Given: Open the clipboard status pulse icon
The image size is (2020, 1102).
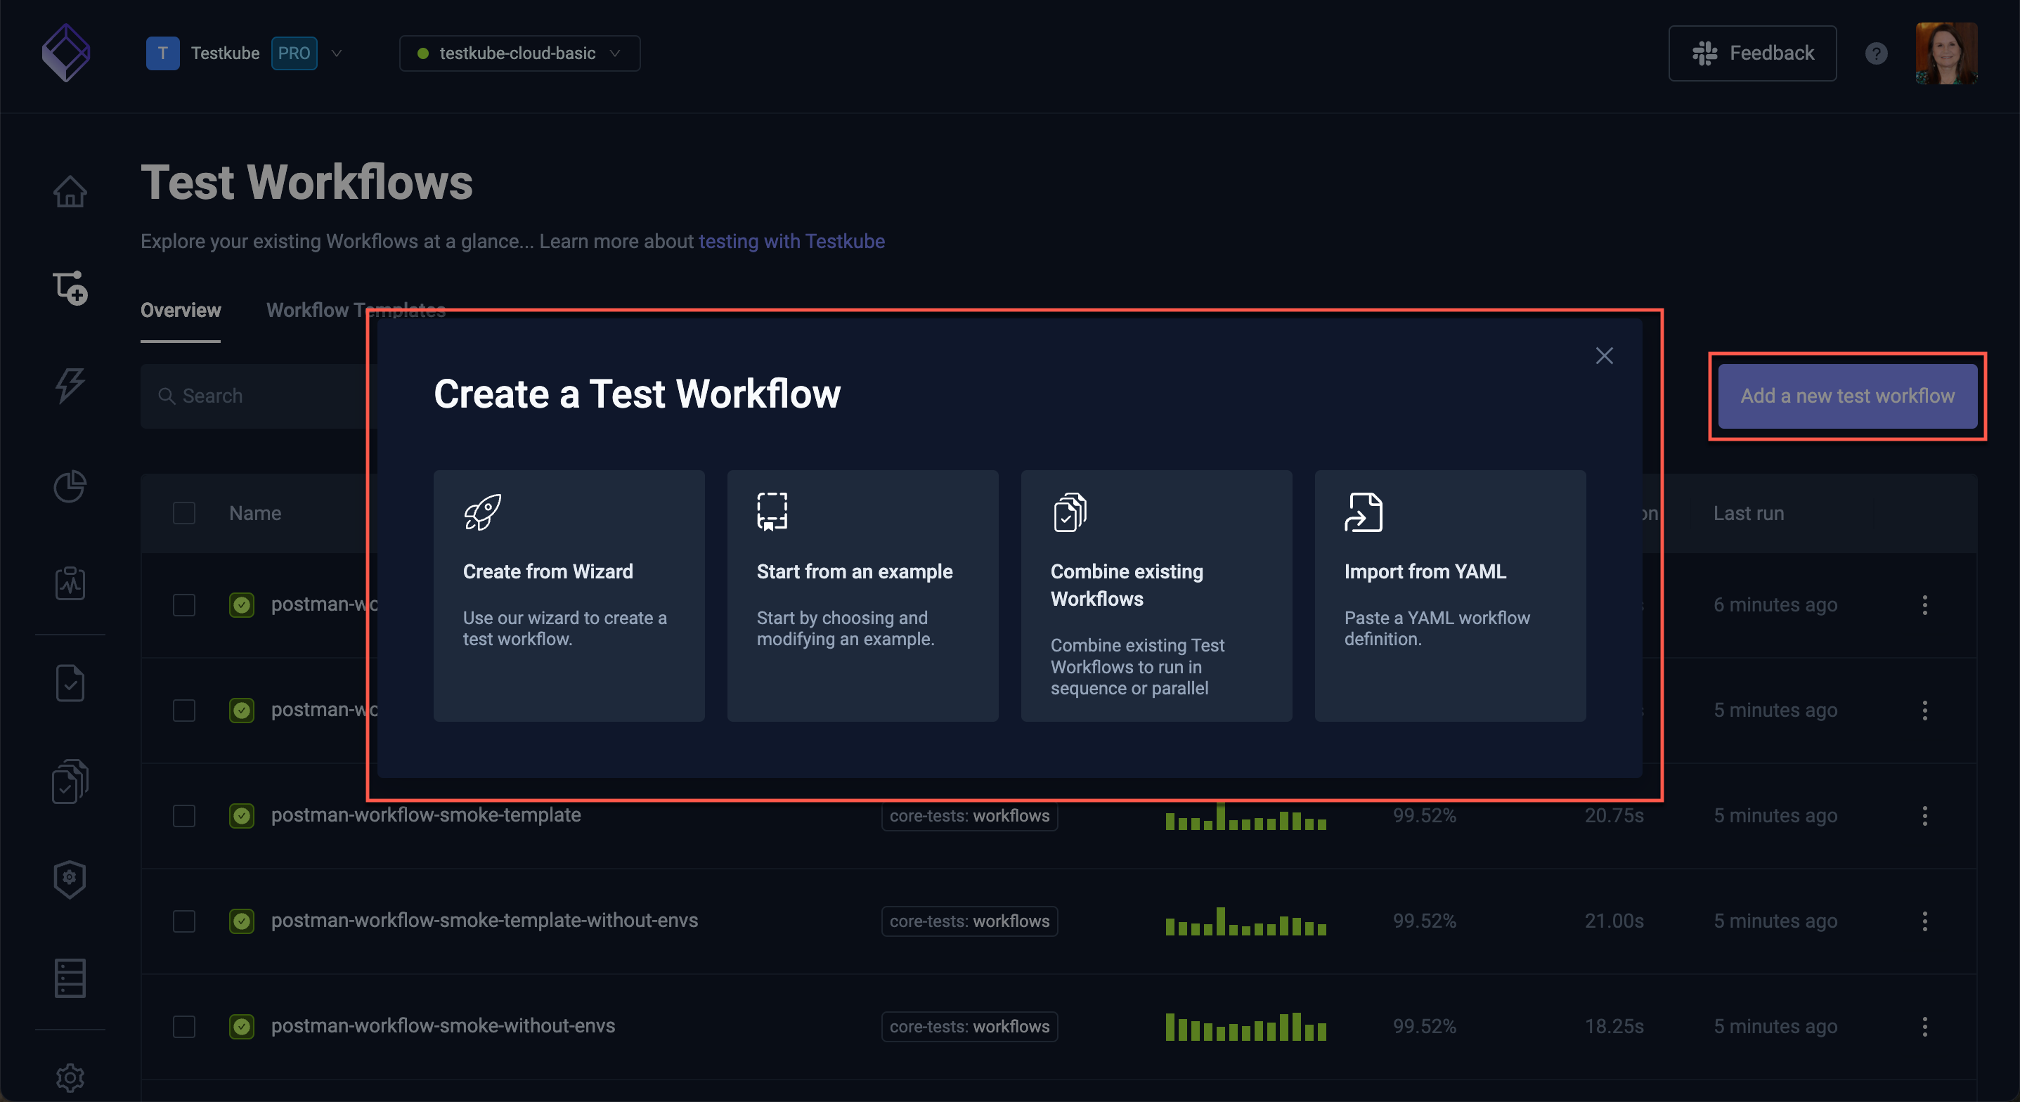Looking at the screenshot, I should click(x=70, y=583).
